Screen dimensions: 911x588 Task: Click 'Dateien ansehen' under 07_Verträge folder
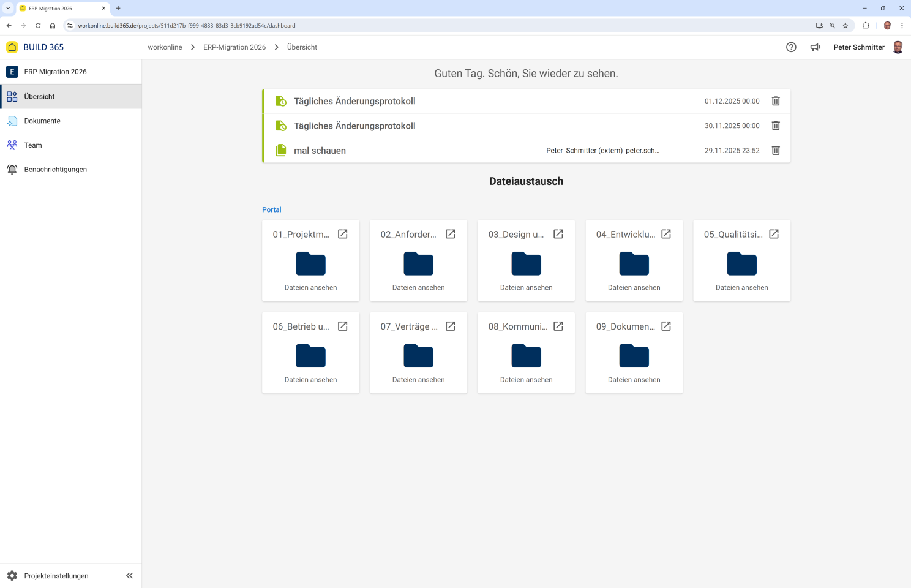(418, 380)
